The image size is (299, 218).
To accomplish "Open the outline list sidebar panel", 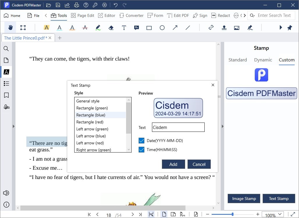I will pos(6,84).
